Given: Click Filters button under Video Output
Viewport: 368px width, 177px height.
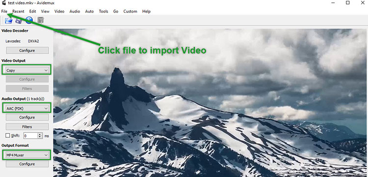Looking at the screenshot, I should point(27,89).
